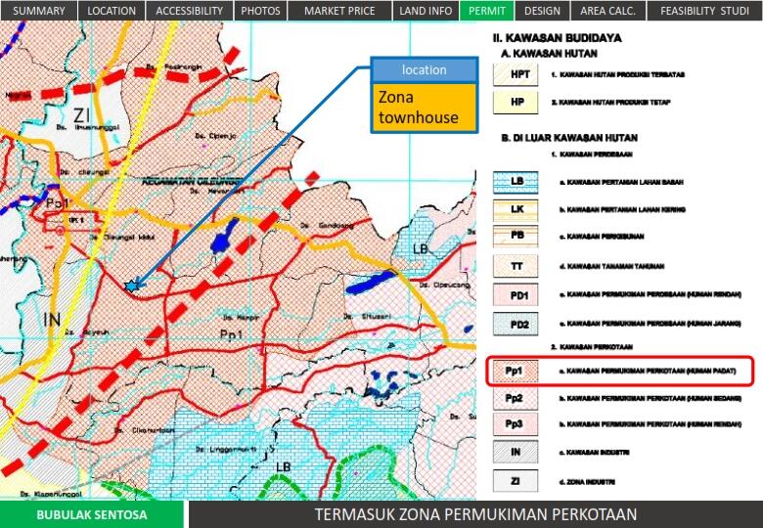Click the KAWASAN PERKEBUNAN legend text
Image resolution: width=763 pixels, height=528 pixels.
coord(606,237)
